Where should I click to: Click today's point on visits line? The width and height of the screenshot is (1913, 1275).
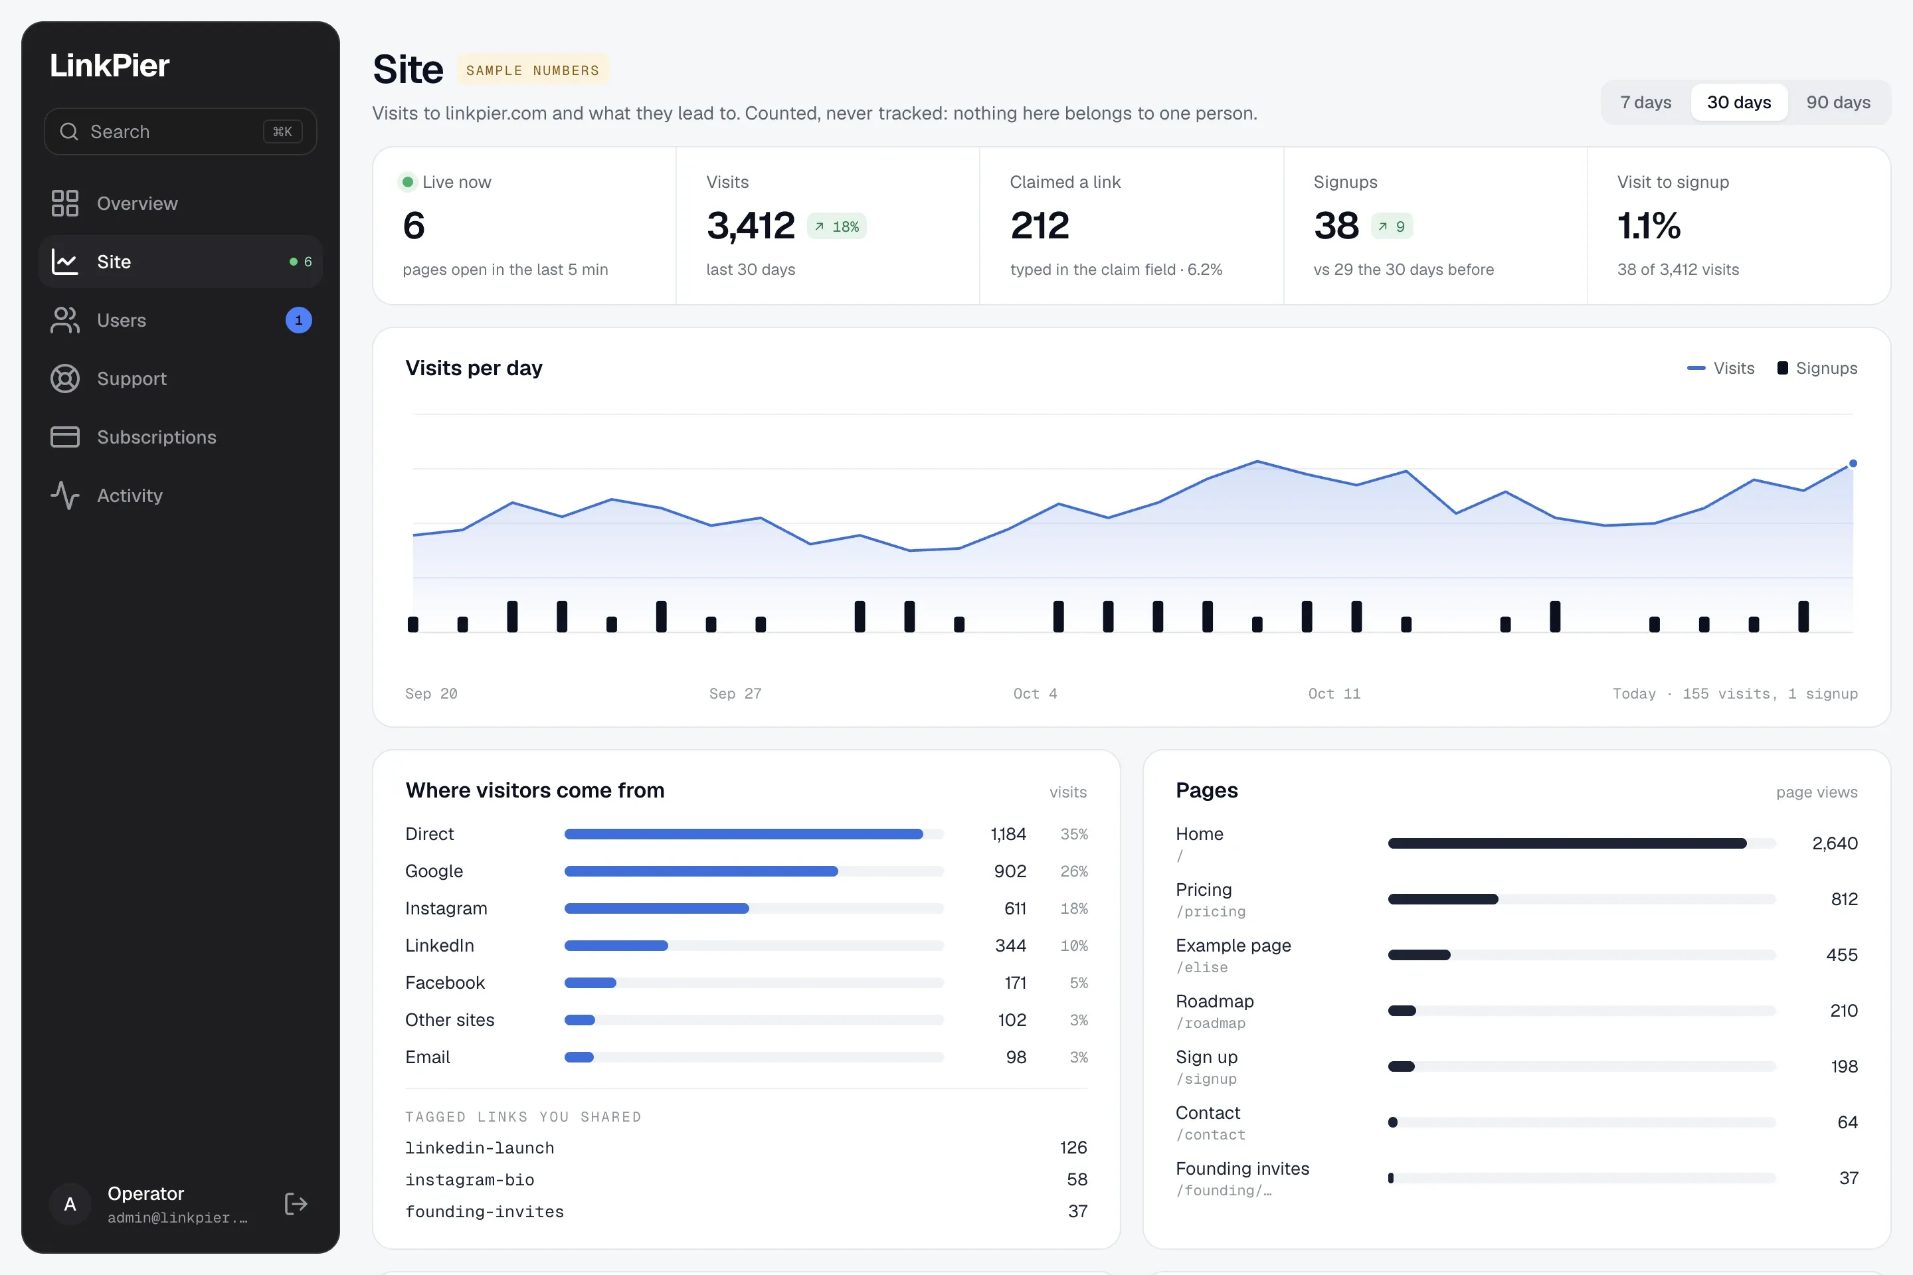pos(1853,464)
